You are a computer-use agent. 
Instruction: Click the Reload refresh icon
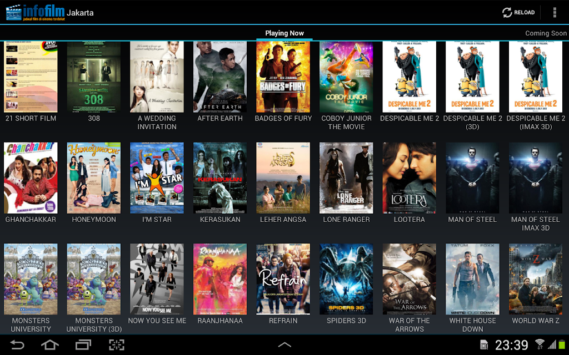pyautogui.click(x=507, y=12)
